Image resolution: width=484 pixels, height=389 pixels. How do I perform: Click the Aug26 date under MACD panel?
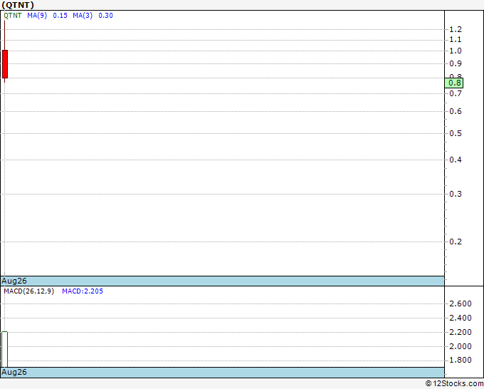click(x=14, y=372)
